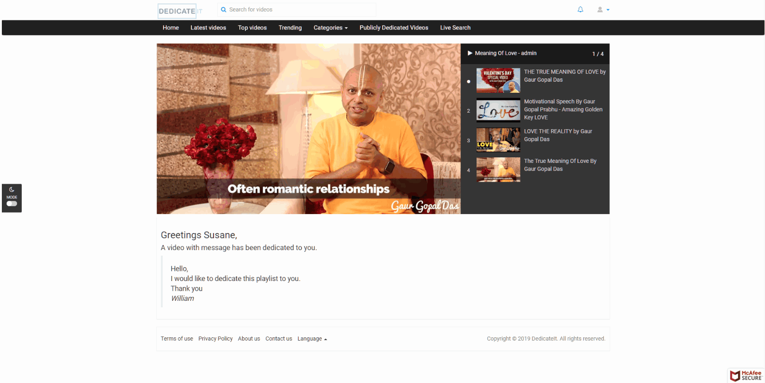Open the user account dropdown menu

tap(603, 9)
